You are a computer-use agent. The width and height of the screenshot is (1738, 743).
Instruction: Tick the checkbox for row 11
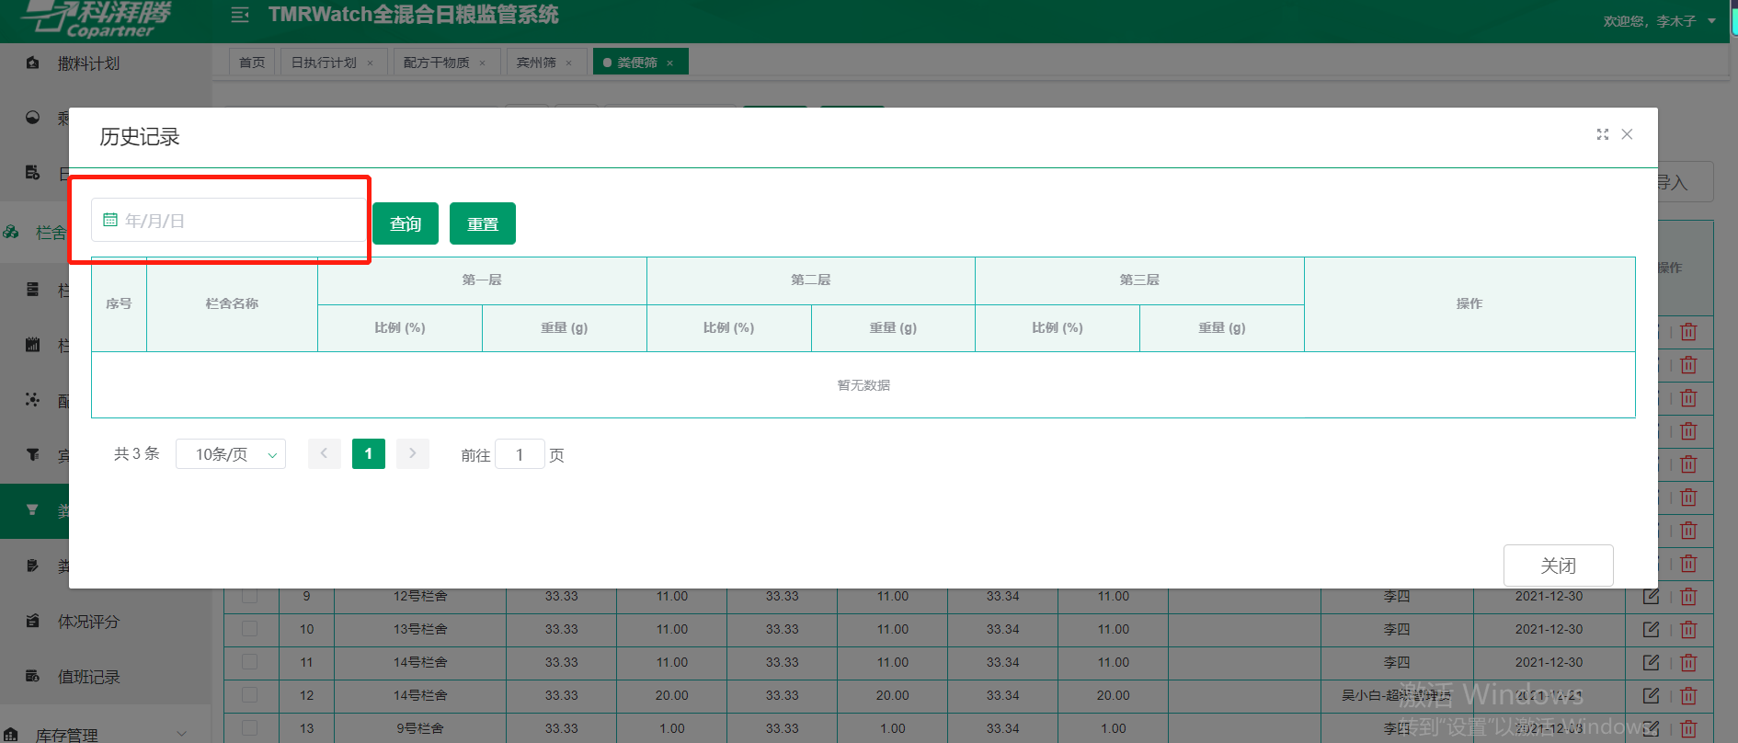click(x=249, y=662)
